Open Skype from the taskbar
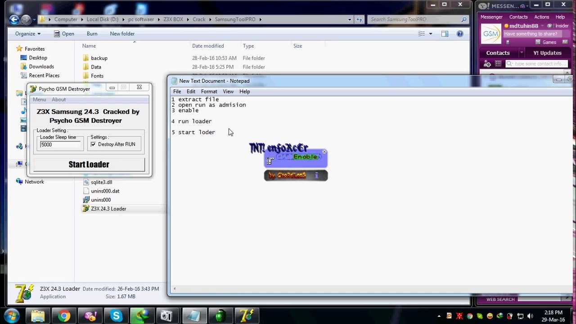 pyautogui.click(x=117, y=316)
